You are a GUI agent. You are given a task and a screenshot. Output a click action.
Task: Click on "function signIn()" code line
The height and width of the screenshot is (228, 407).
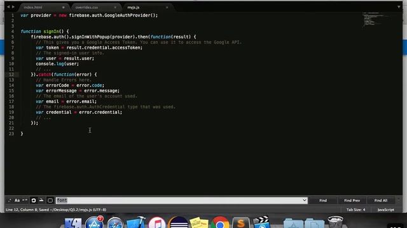pos(45,32)
